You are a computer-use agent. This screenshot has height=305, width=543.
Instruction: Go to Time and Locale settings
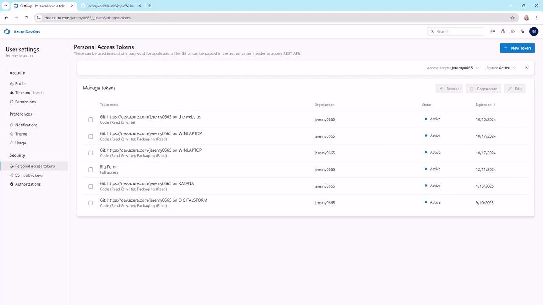(x=29, y=93)
